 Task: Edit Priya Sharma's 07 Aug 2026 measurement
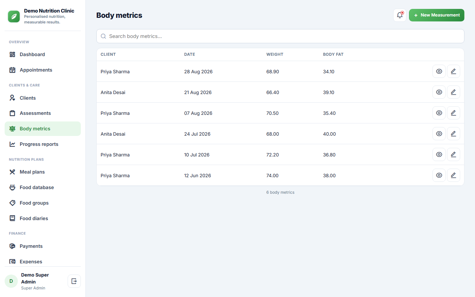point(454,113)
